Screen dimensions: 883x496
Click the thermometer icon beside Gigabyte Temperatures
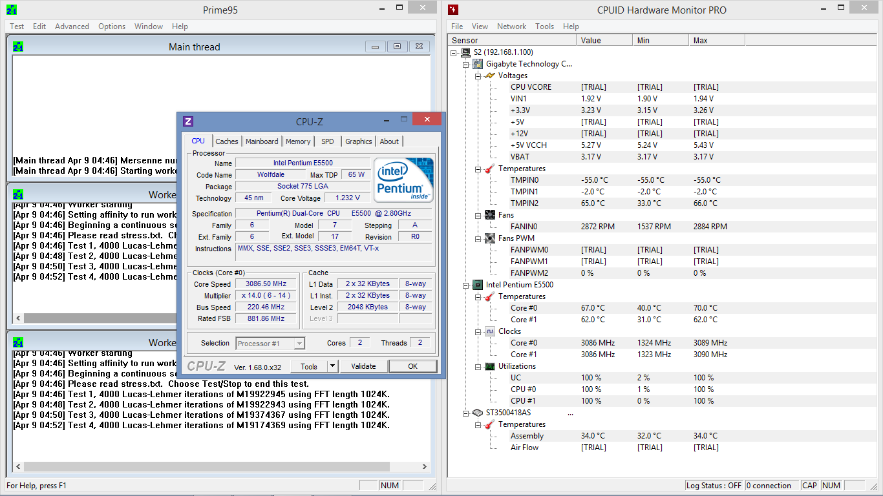coord(490,169)
